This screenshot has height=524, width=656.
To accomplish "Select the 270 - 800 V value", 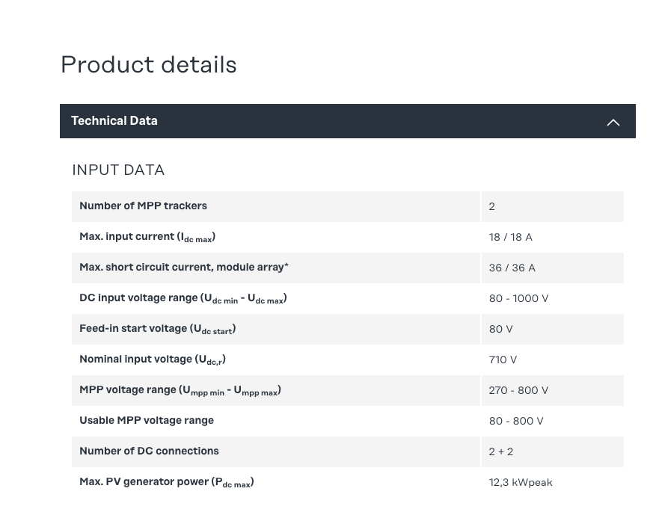I will point(518,390).
